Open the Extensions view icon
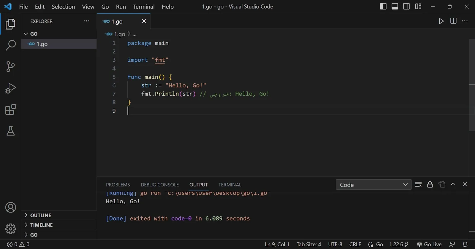 point(10,109)
